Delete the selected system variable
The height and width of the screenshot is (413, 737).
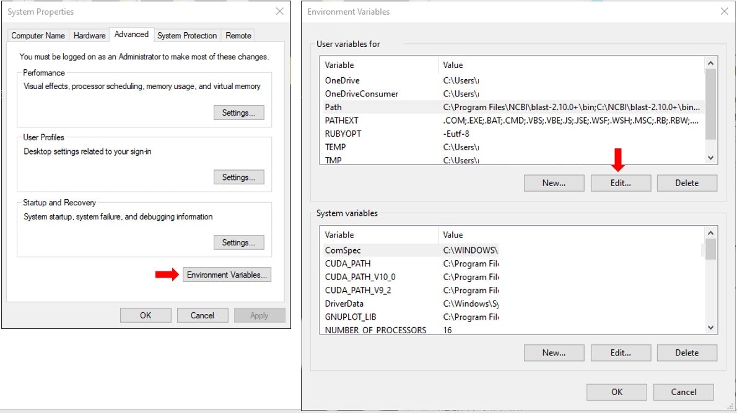tap(687, 353)
